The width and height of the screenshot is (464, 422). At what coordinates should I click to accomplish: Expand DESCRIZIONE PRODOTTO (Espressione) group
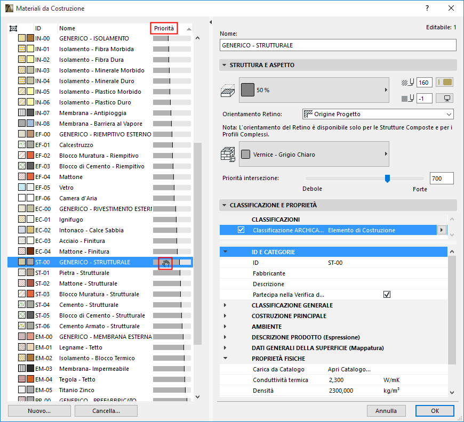coord(225,337)
